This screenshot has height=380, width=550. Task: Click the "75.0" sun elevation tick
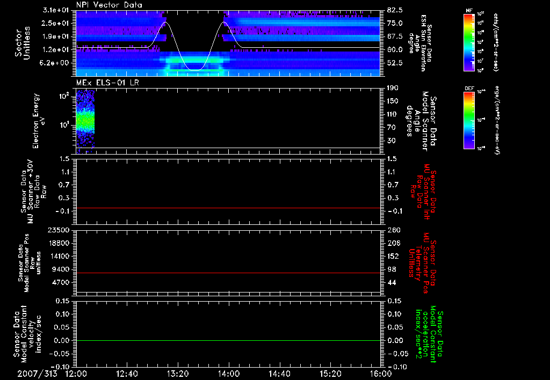coord(395,23)
